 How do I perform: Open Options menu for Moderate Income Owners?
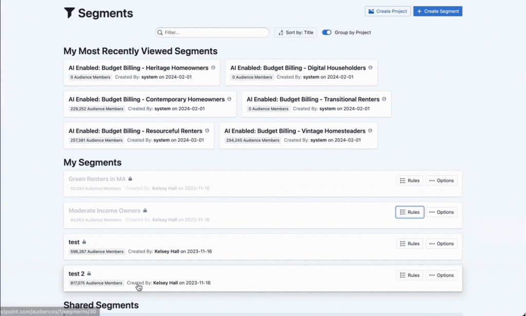tap(441, 212)
